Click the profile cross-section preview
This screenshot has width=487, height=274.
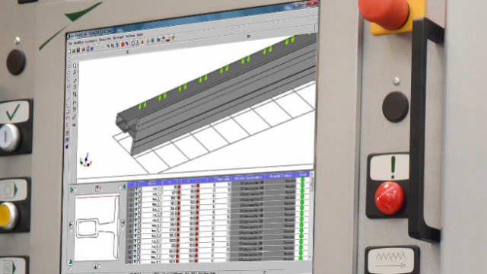[x=97, y=228]
